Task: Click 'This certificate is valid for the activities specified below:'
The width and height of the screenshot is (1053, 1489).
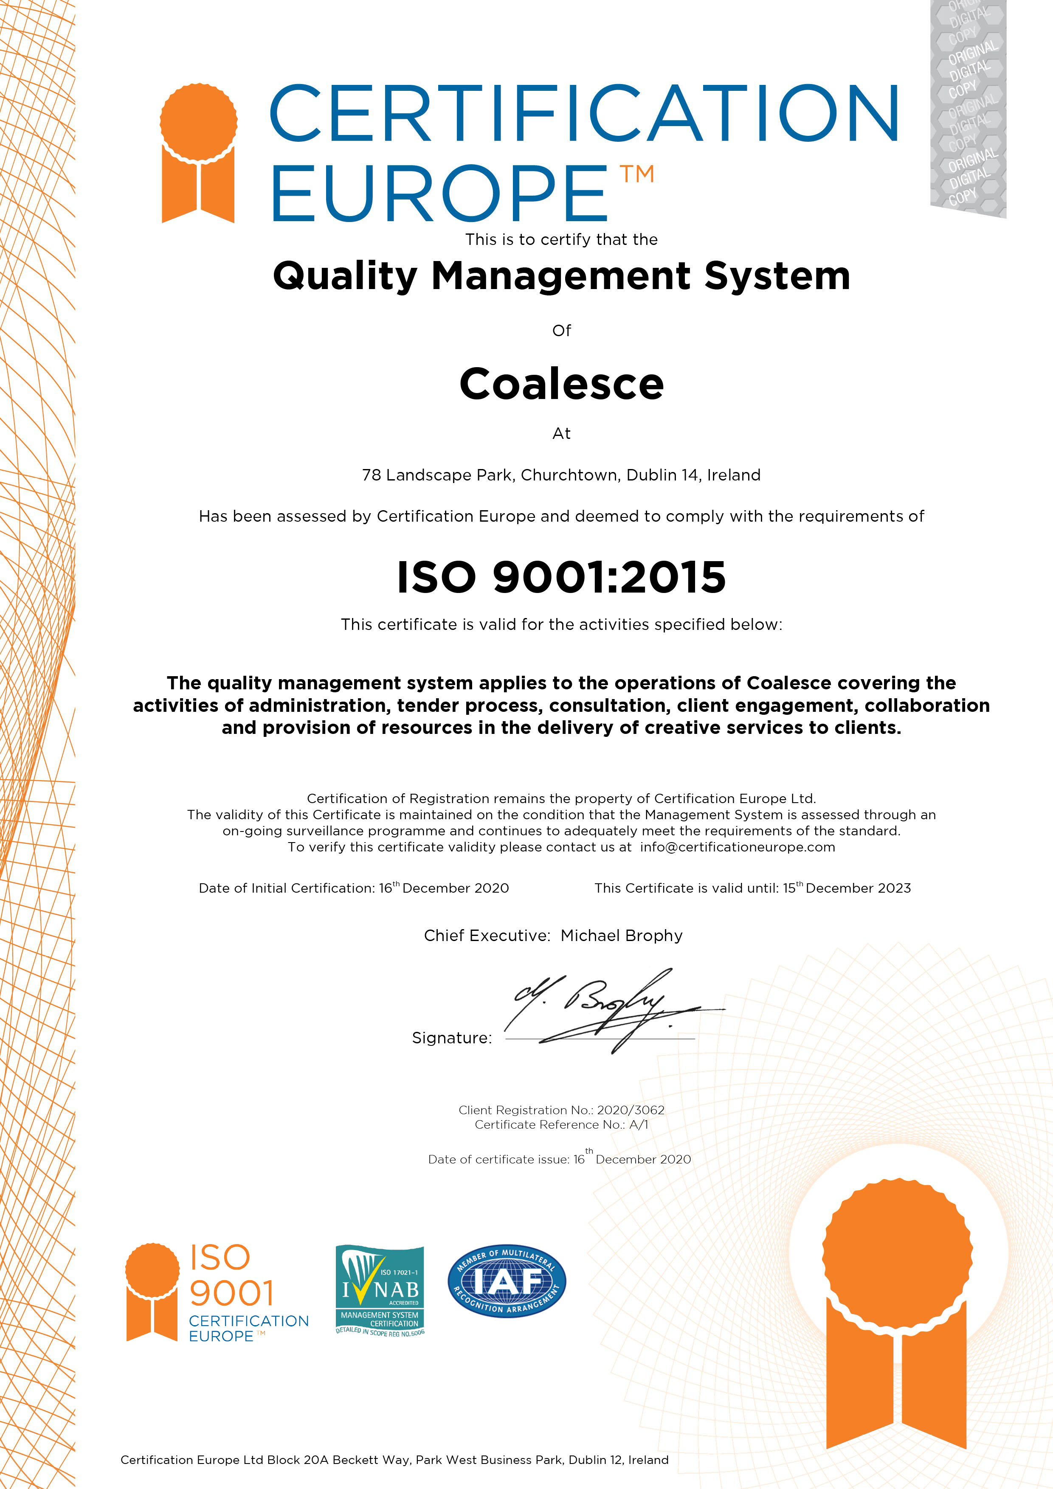Action: pos(561,624)
